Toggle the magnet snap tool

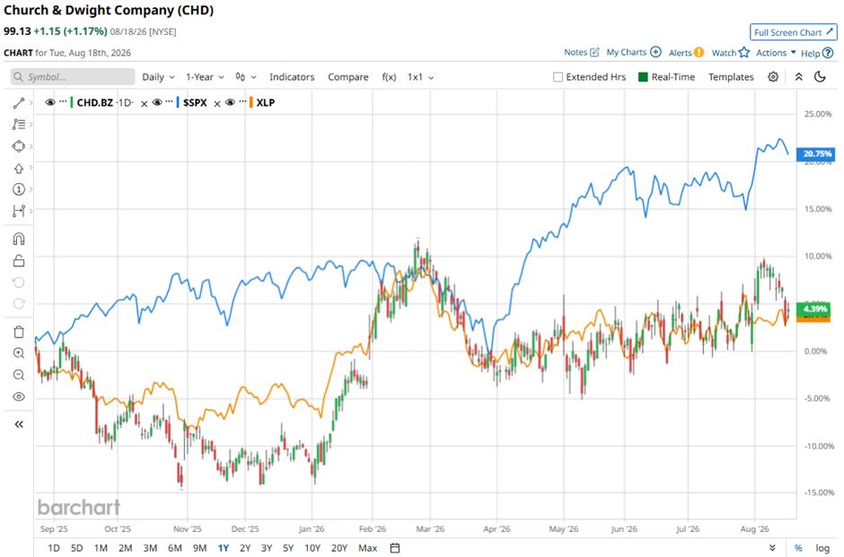(x=19, y=239)
